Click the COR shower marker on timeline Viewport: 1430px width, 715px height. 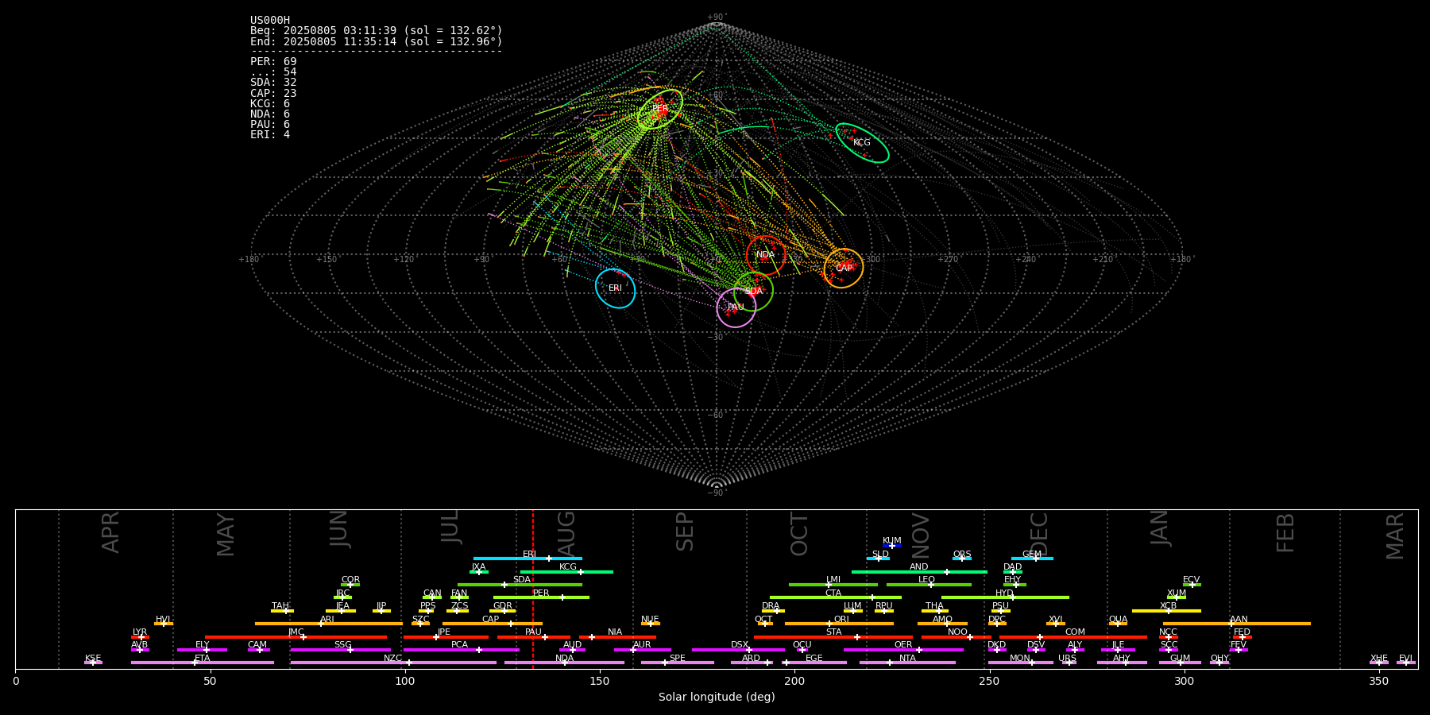point(350,585)
